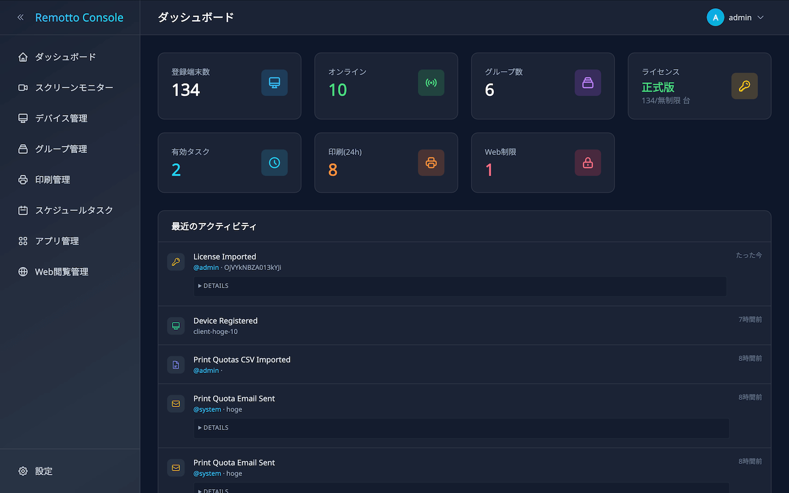Select 印刷管理 from the sidebar
Viewport: 789px width, 493px height.
pyautogui.click(x=53, y=180)
